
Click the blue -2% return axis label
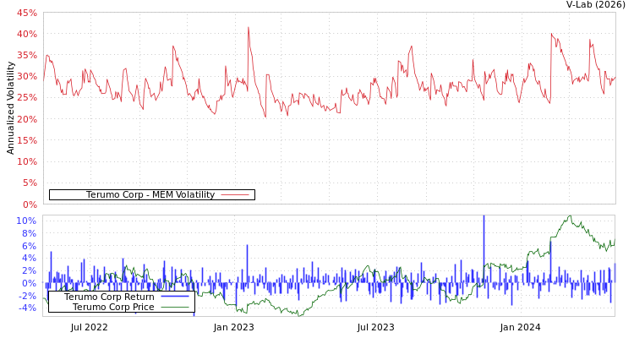pos(27,296)
